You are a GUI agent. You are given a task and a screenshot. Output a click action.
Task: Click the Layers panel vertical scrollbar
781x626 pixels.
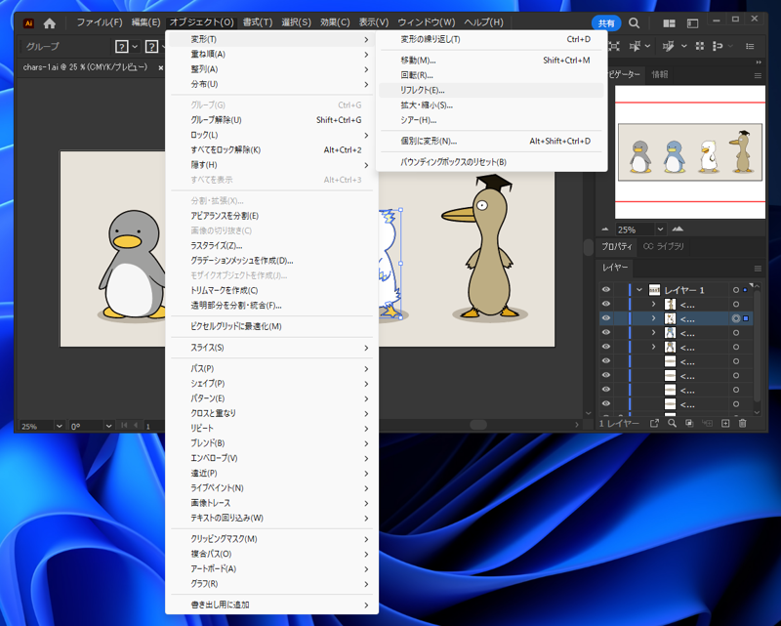click(758, 348)
